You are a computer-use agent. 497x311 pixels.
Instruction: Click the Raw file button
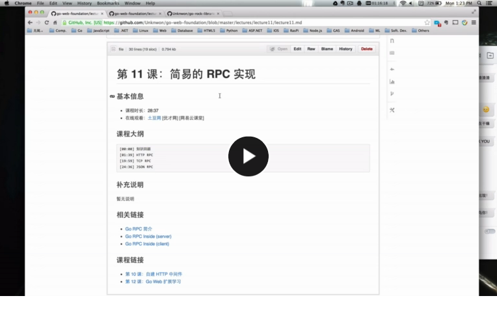(311, 49)
